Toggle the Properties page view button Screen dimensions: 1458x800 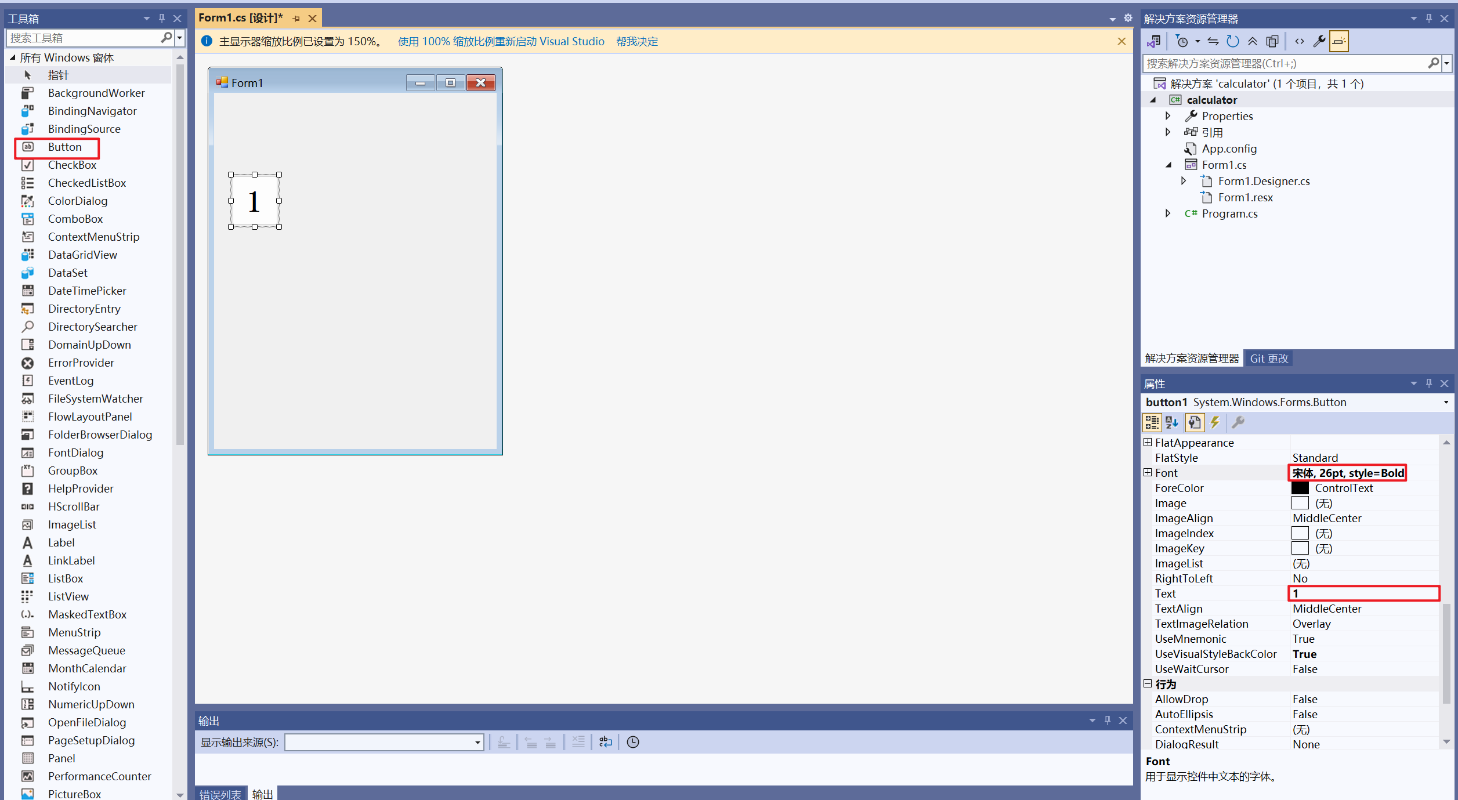(x=1194, y=422)
